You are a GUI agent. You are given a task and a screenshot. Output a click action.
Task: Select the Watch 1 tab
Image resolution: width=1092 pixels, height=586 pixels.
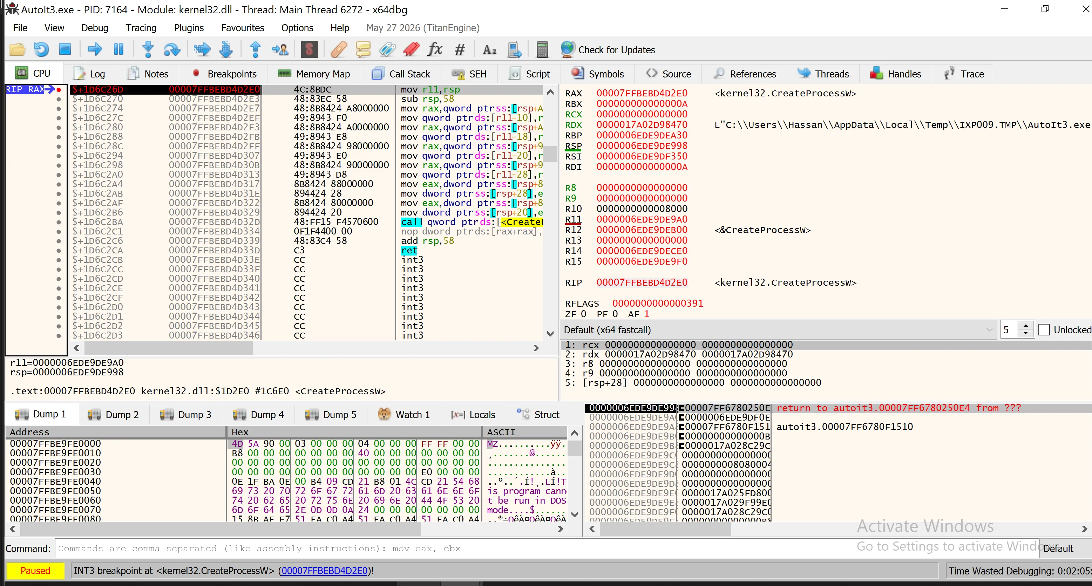click(403, 415)
